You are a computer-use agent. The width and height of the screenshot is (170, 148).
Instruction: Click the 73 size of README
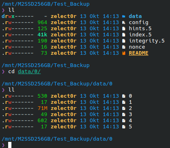coord(44,53)
